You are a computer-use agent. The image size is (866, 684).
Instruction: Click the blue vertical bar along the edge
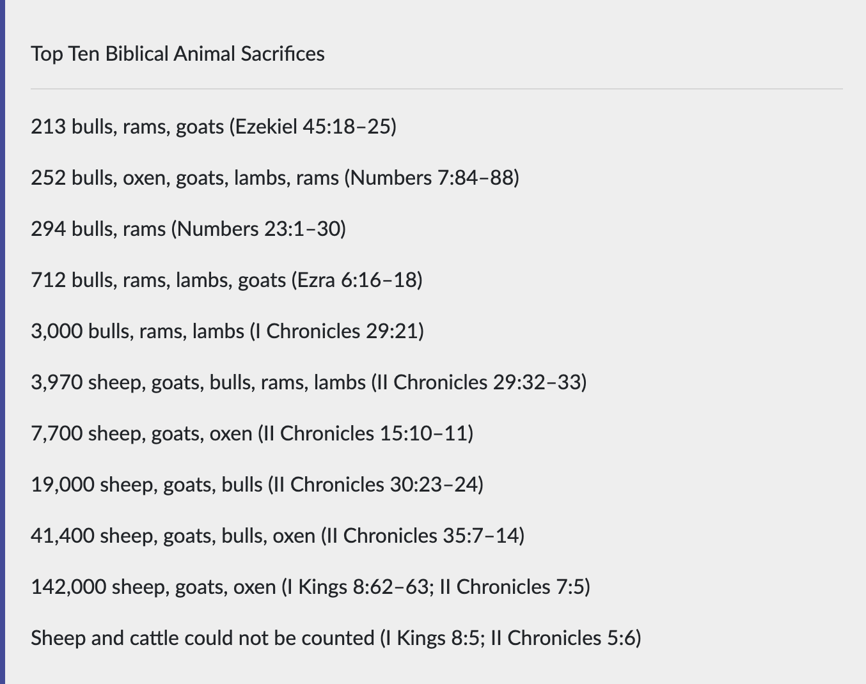click(2, 342)
